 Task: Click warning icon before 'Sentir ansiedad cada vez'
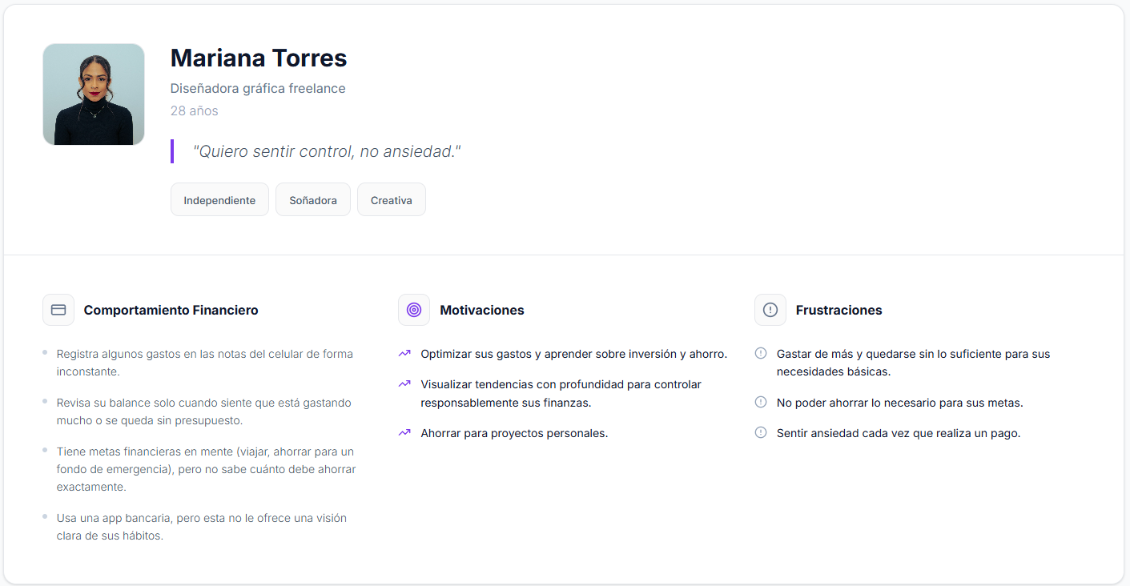click(761, 432)
